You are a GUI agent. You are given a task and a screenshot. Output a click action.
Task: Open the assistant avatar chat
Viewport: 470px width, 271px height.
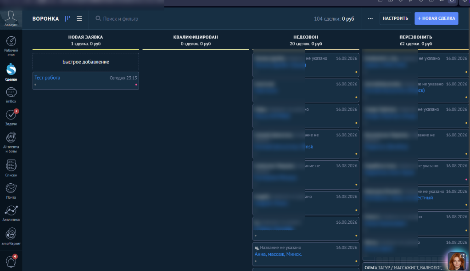[457, 261]
